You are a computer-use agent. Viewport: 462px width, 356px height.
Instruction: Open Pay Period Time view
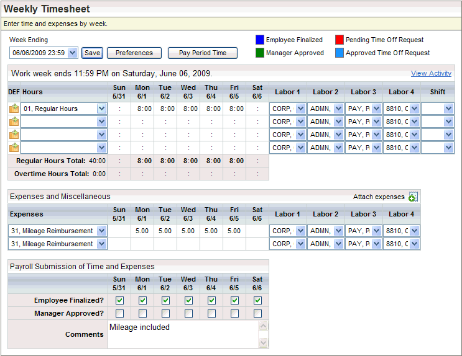point(203,53)
